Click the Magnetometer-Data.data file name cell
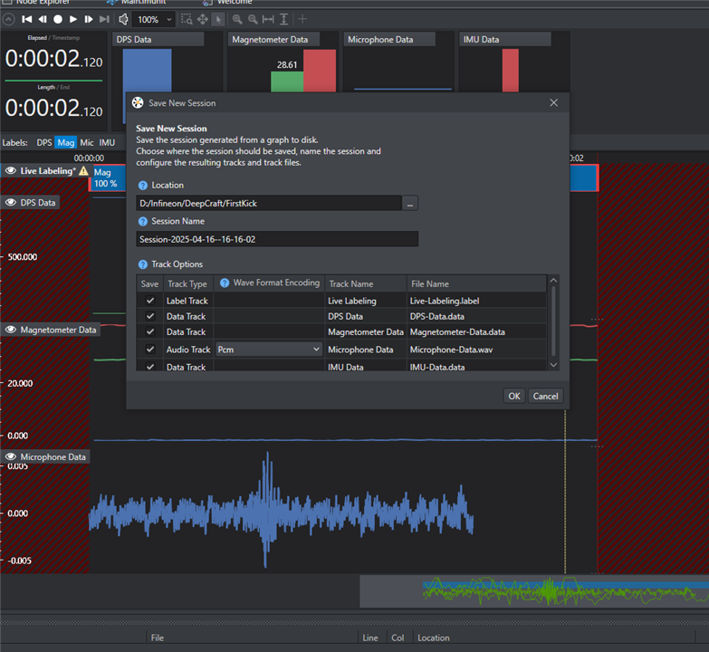709x652 pixels. tap(476, 331)
